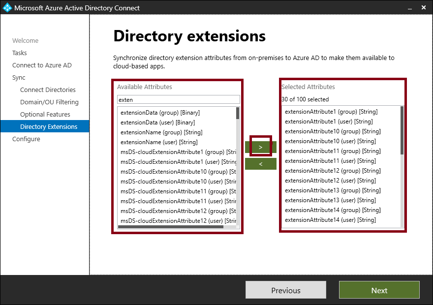Select extensionName (user) [String] attribute

pyautogui.click(x=159, y=142)
